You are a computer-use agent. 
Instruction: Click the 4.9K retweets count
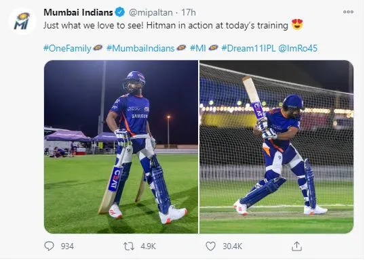tap(148, 246)
